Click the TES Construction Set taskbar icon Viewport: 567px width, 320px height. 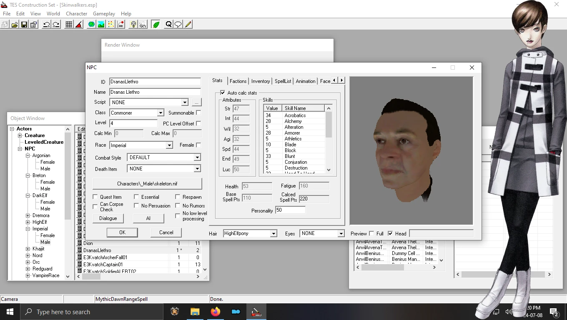[256, 312]
